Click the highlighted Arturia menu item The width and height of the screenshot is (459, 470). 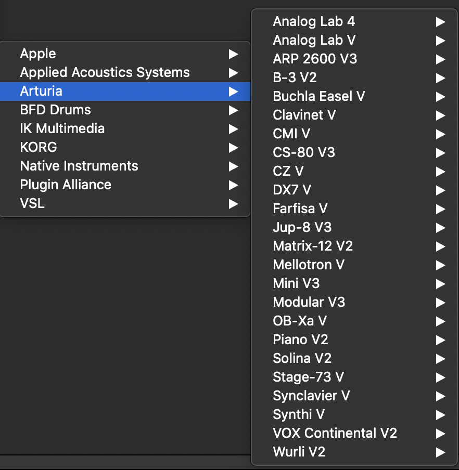[41, 91]
